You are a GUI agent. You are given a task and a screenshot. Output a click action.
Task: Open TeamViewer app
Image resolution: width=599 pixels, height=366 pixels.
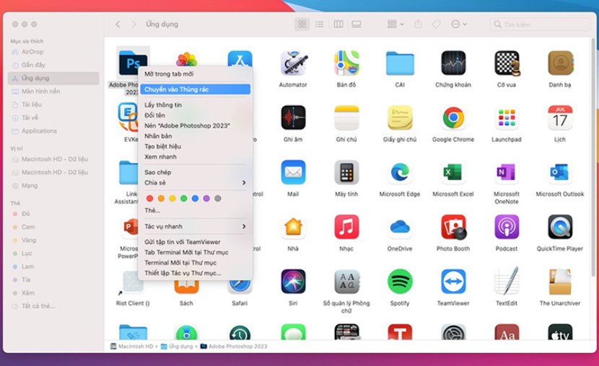click(x=453, y=282)
